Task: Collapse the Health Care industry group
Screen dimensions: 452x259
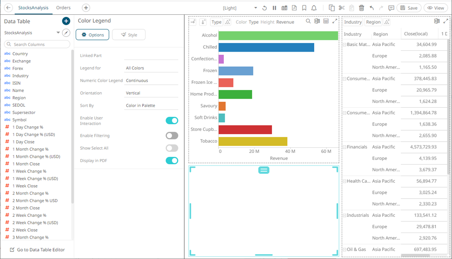Action: click(x=345, y=181)
